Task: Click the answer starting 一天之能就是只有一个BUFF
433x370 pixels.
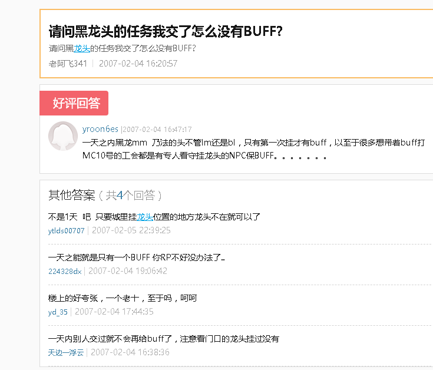Action: pos(137,257)
